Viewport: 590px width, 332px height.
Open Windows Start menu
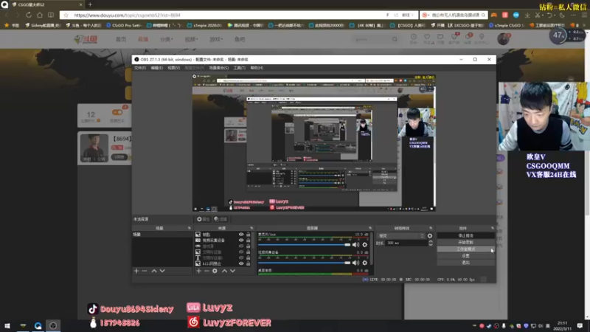coord(7,325)
